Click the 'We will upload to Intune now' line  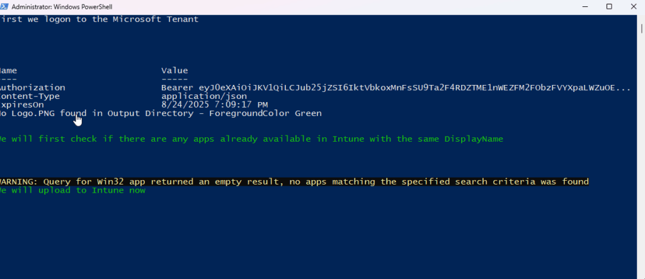pyautogui.click(x=72, y=190)
